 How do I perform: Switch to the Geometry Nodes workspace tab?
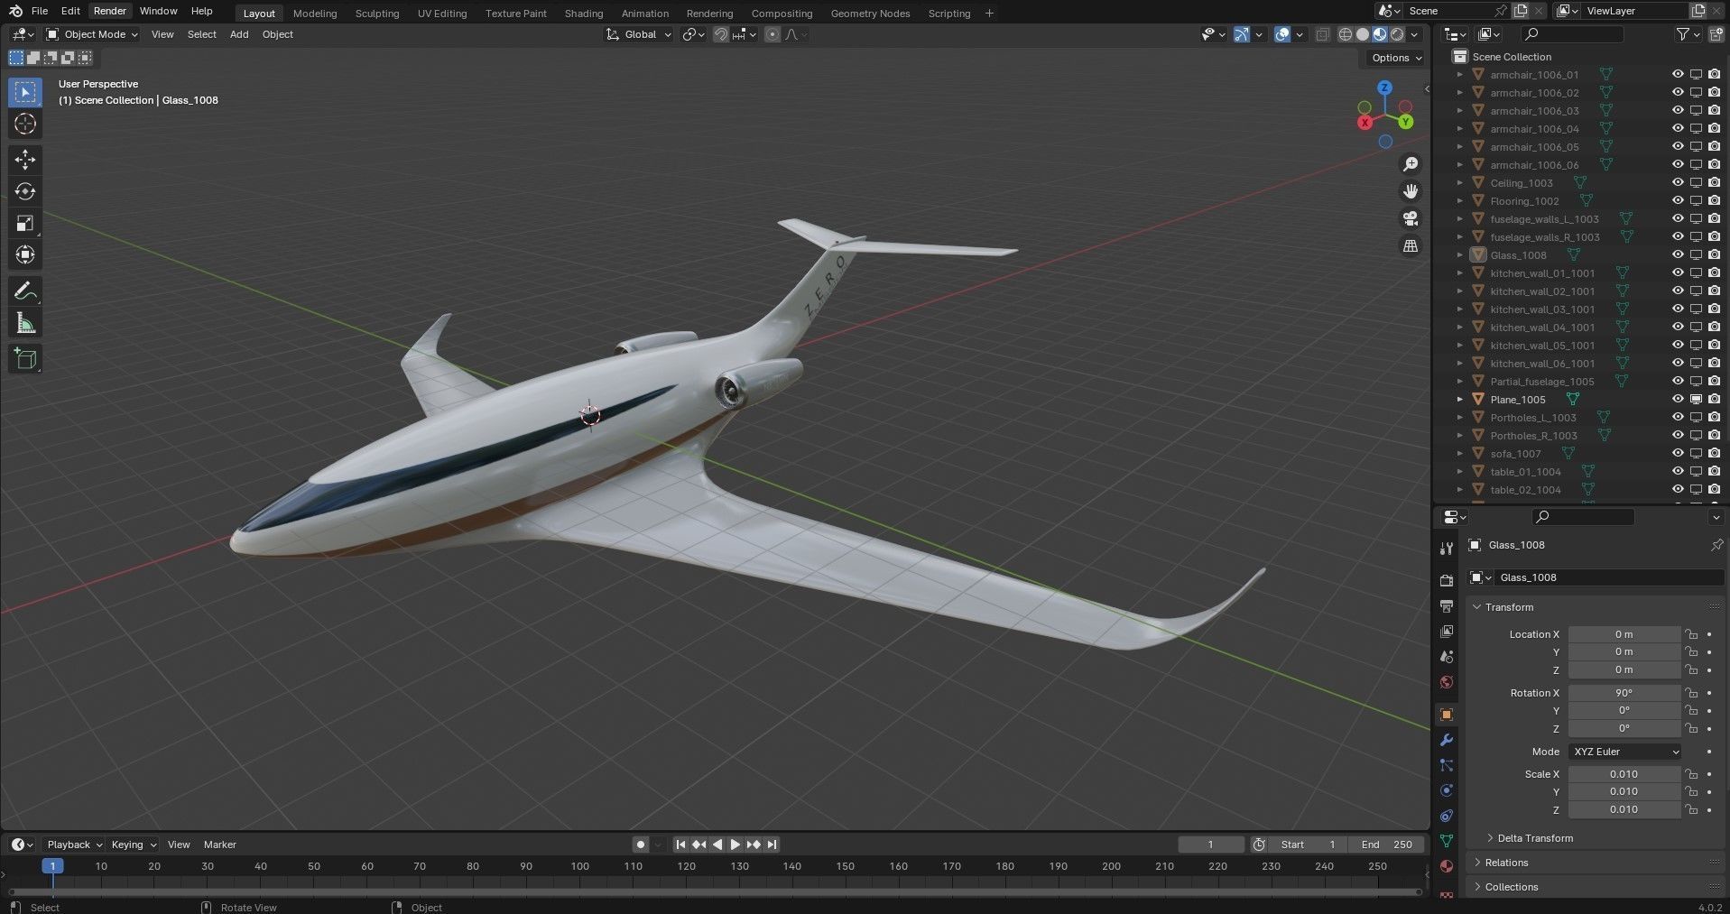[x=870, y=14]
